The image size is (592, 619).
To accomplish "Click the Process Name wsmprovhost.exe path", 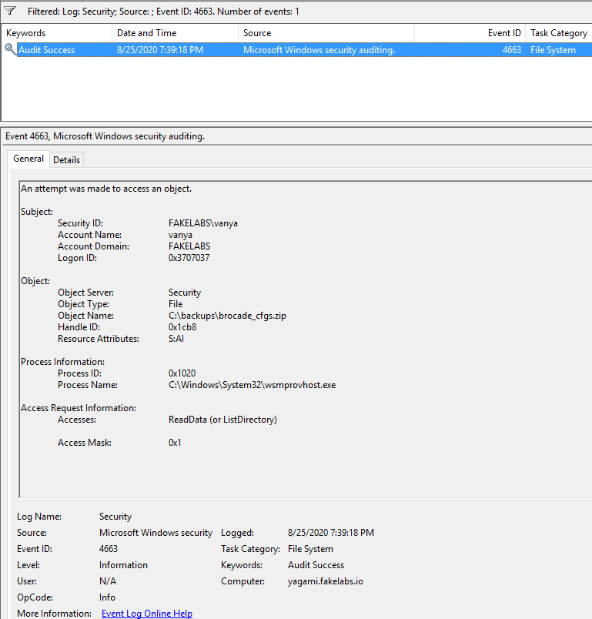I will (x=252, y=385).
